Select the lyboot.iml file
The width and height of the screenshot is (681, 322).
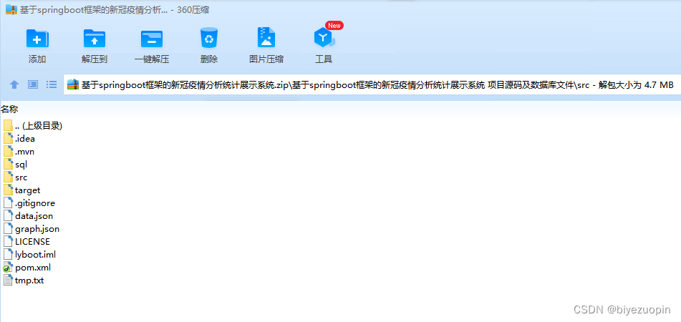point(30,254)
